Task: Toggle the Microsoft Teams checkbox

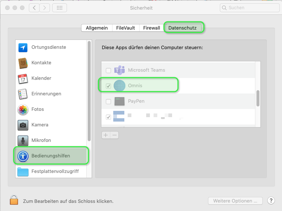Action: (x=108, y=70)
